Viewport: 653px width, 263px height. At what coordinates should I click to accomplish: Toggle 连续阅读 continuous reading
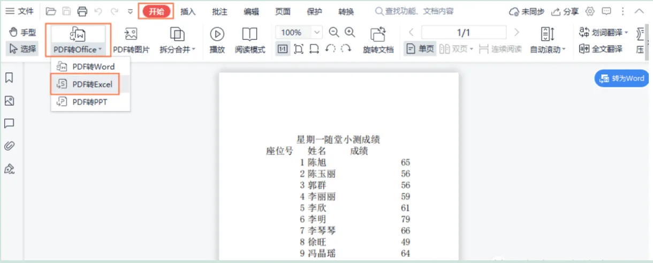click(x=500, y=49)
